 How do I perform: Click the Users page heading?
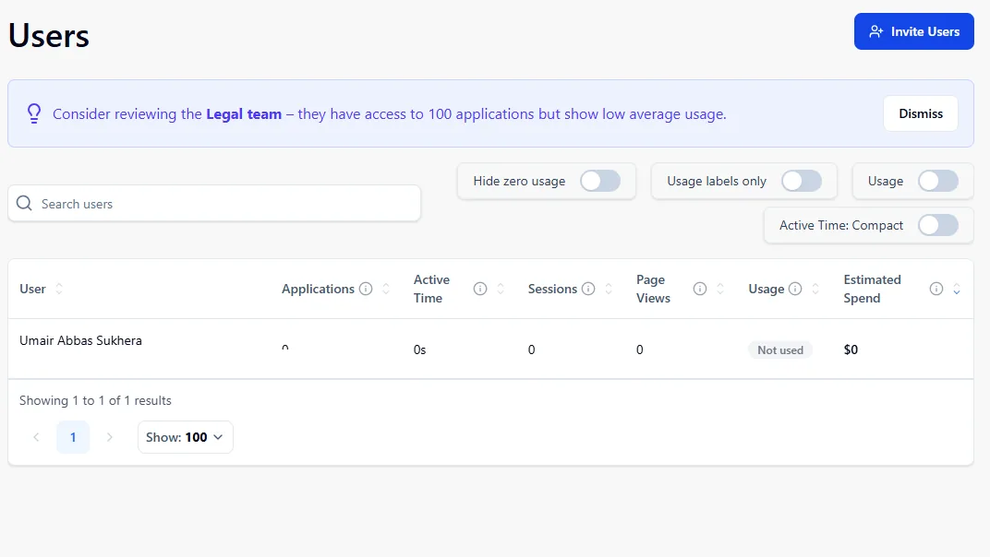click(49, 35)
